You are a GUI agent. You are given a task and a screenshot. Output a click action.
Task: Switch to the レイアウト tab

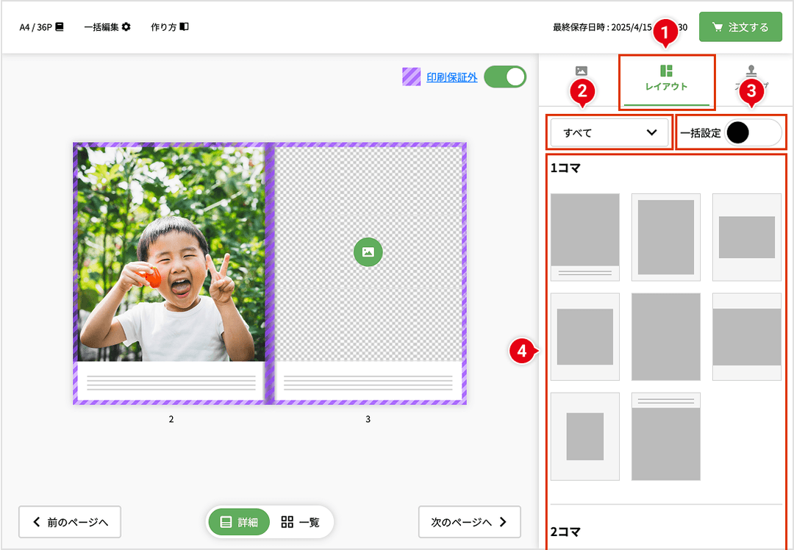[666, 78]
